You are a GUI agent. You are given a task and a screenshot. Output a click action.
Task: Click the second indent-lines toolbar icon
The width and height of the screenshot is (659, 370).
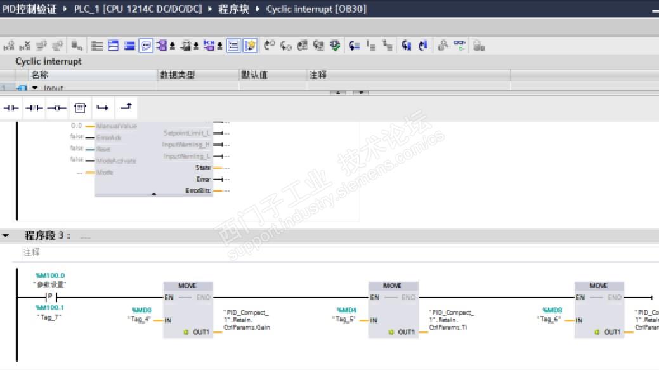coord(387,46)
